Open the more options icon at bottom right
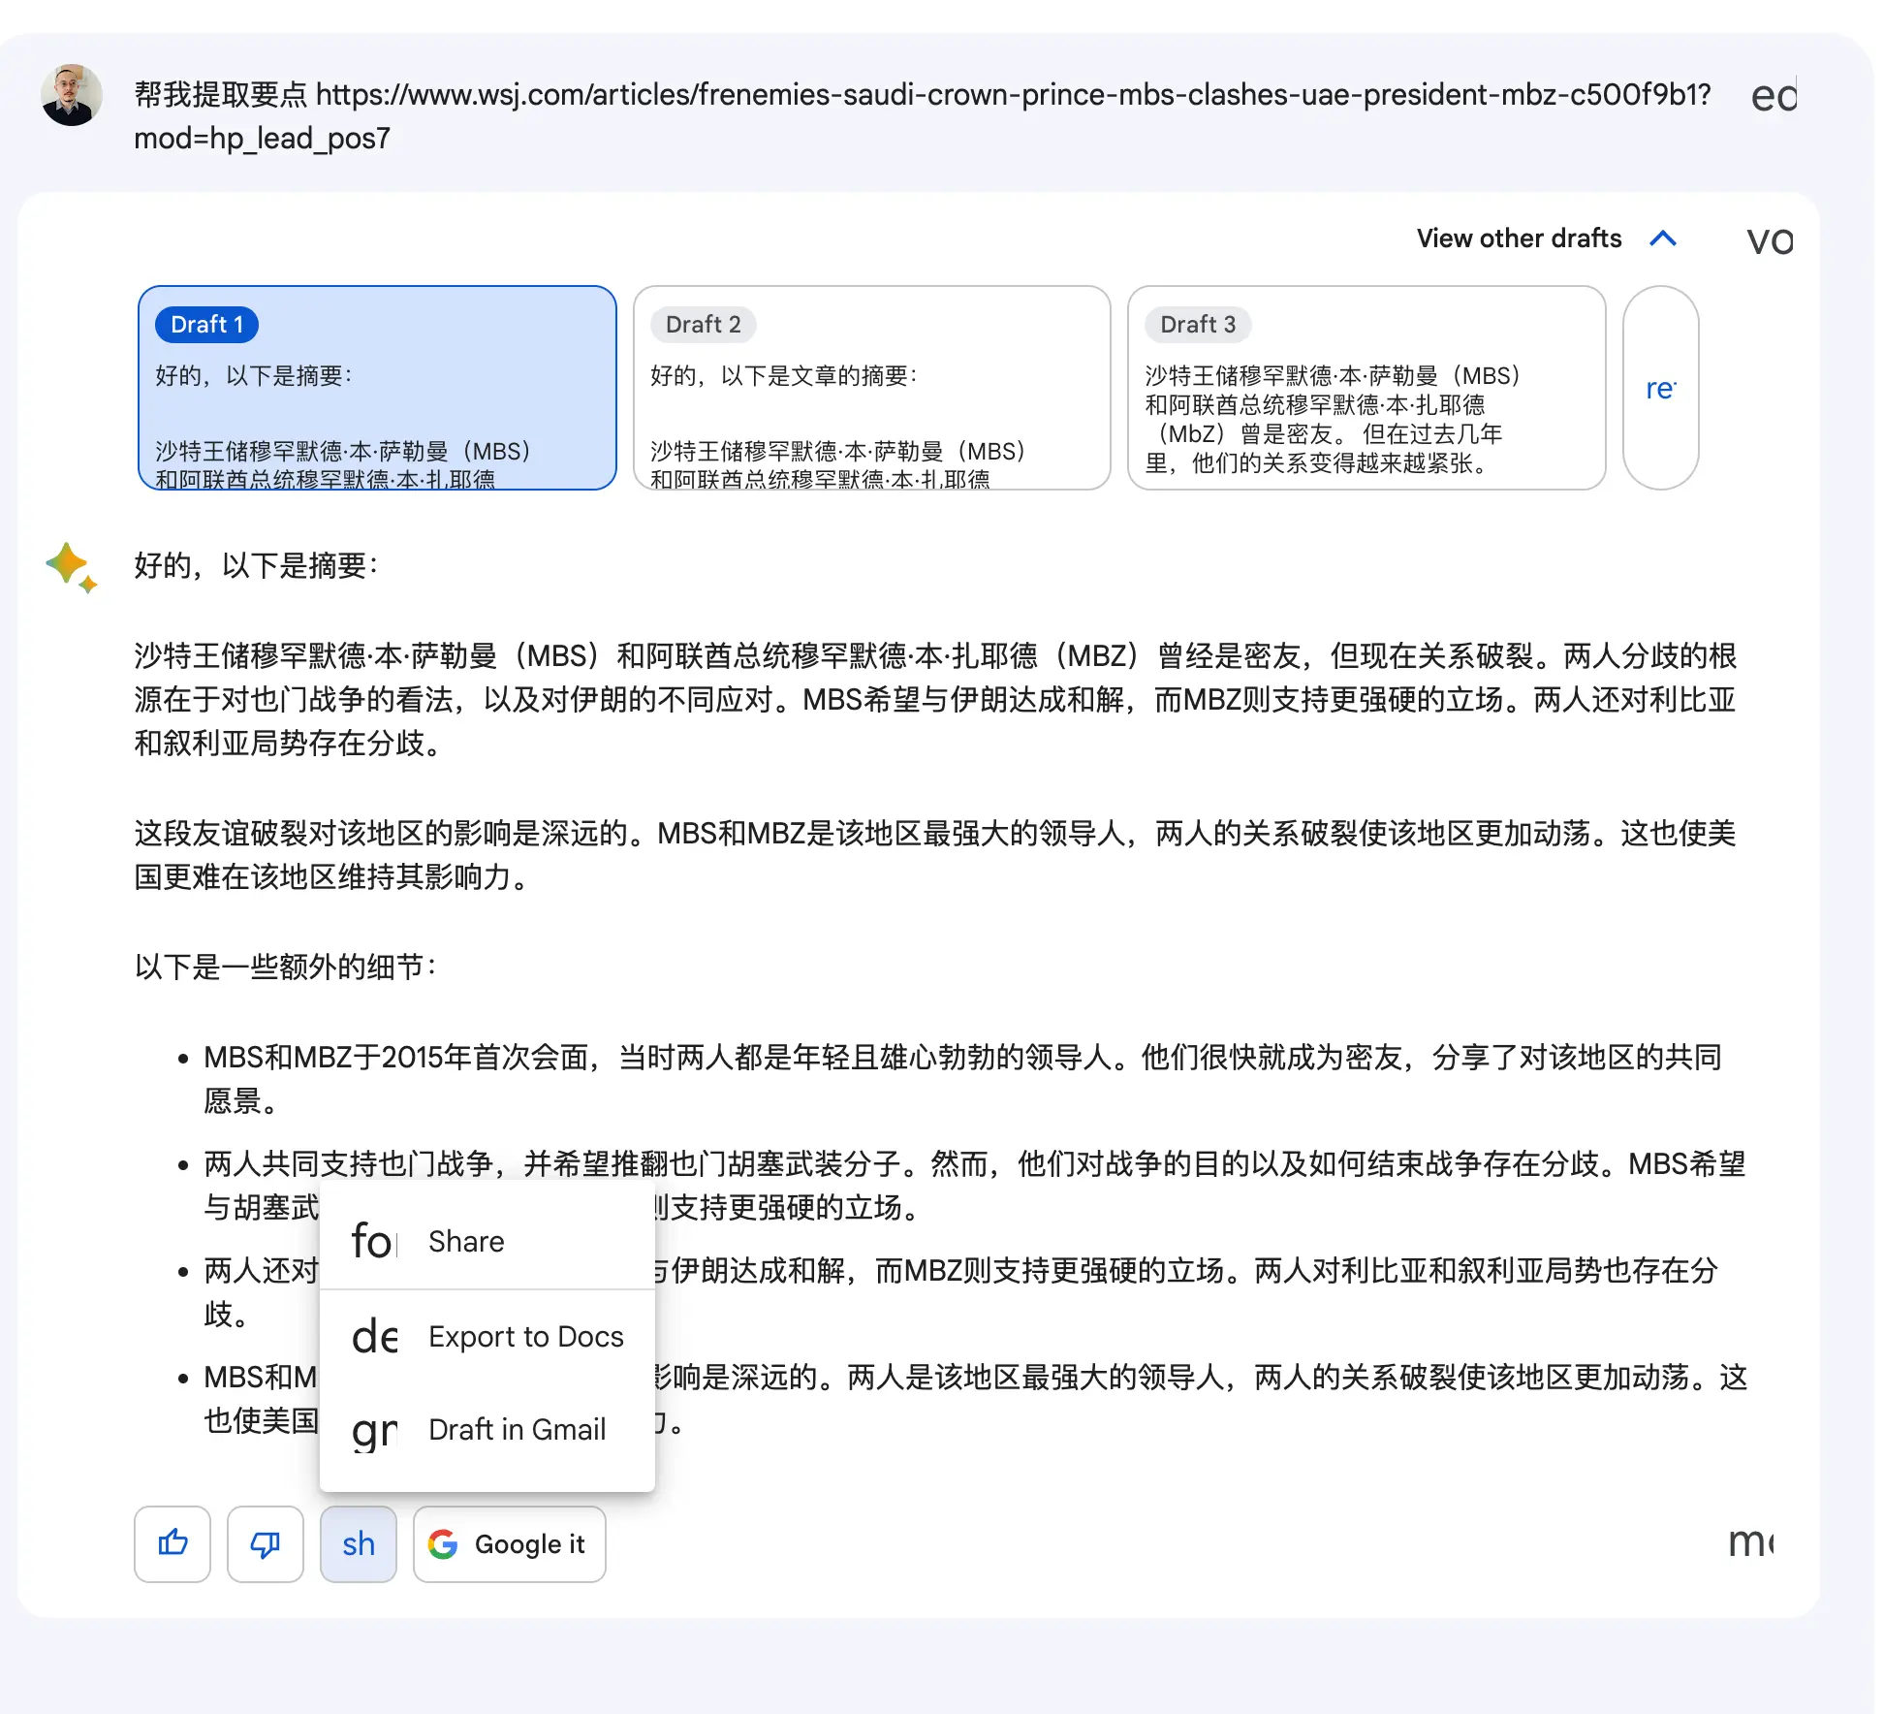Screen dimensions: 1884x1714 point(1751,1541)
